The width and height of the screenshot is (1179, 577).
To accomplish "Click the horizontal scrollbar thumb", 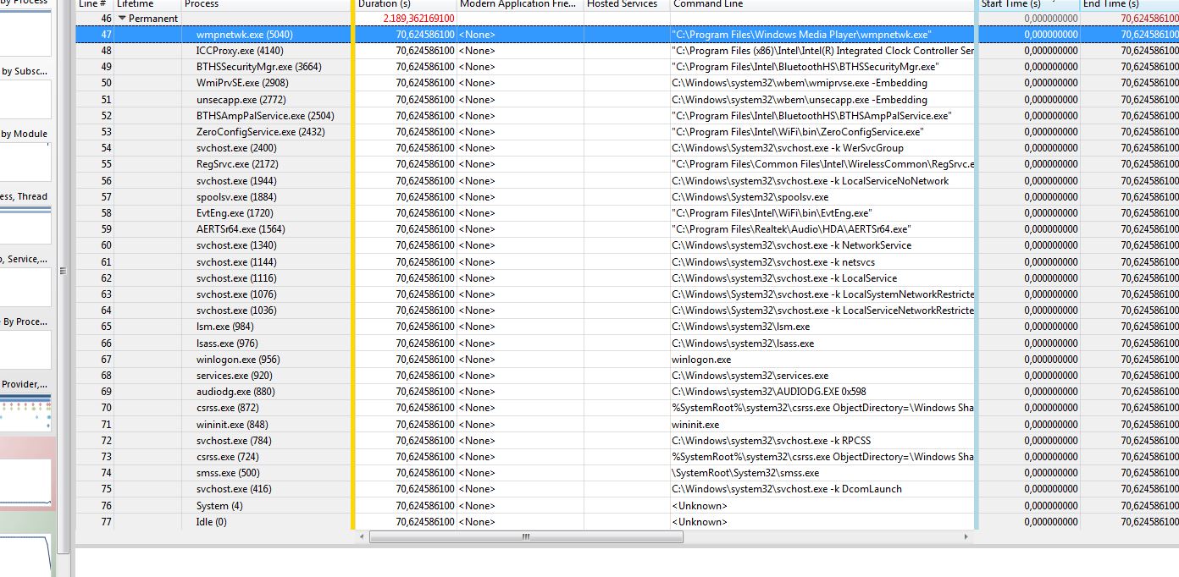I will 525,536.
